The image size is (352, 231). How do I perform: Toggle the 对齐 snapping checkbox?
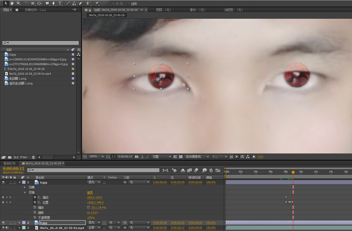129,4
